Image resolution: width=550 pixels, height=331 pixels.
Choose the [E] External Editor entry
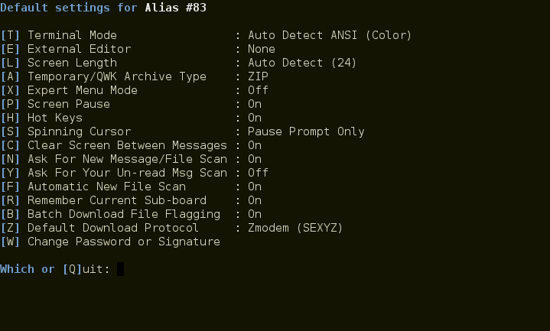(x=138, y=49)
